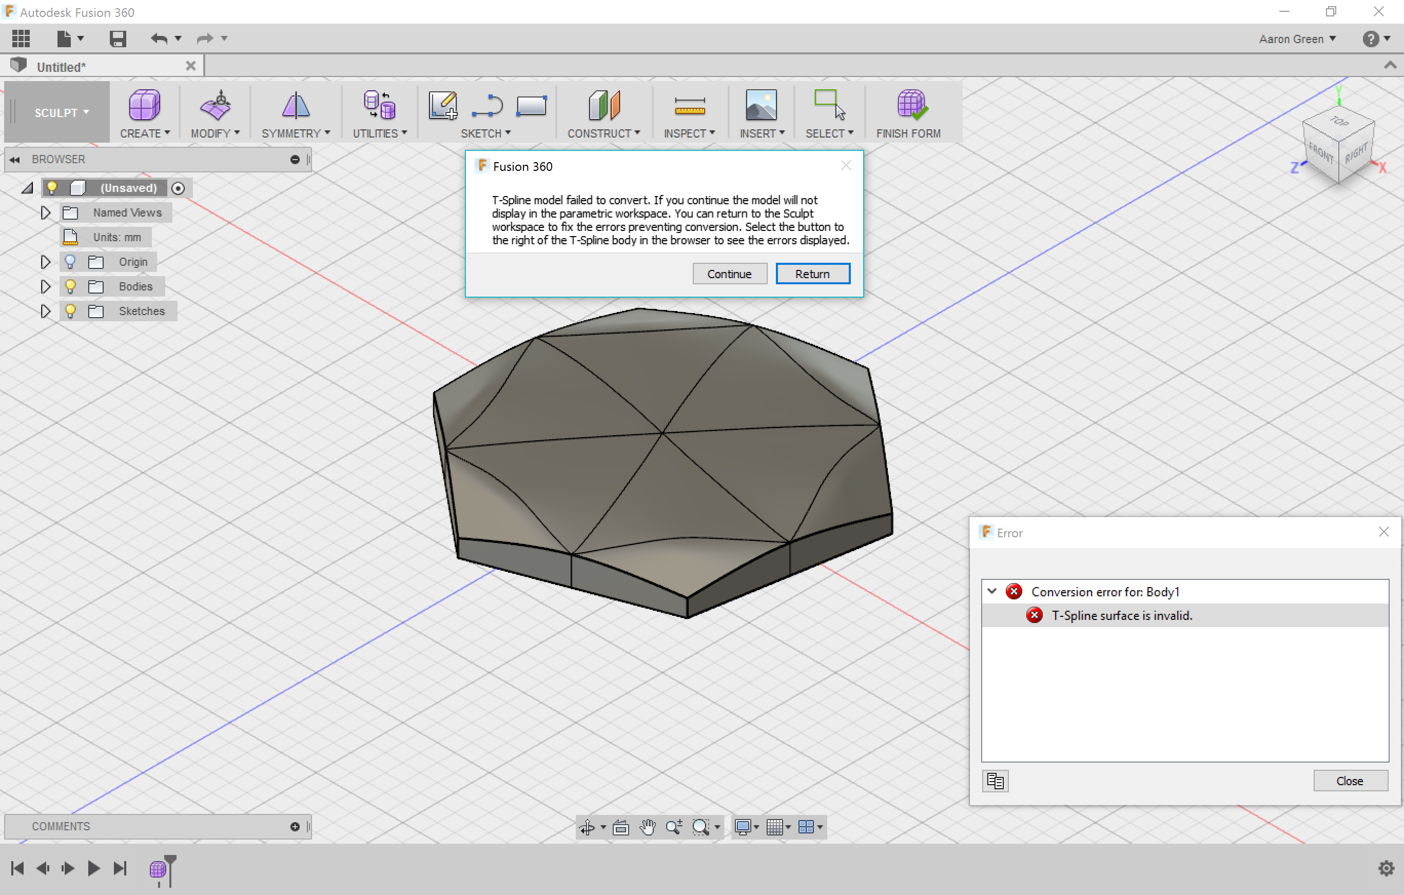Select the sketch Line tool icon
The width and height of the screenshot is (1404, 895).
point(487,106)
